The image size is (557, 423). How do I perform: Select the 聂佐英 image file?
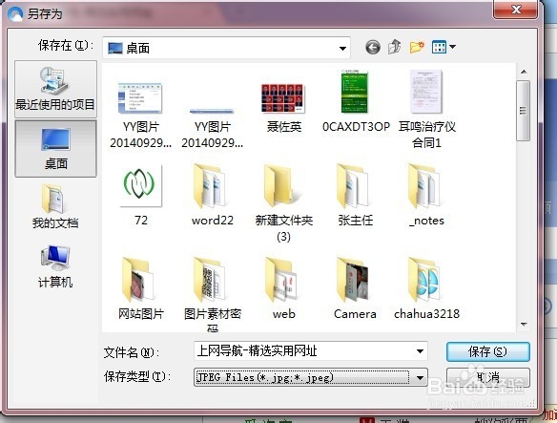[283, 108]
